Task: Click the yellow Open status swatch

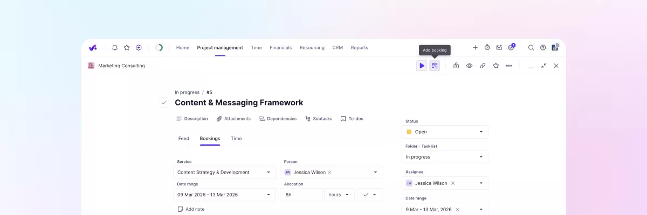Action: 409,132
